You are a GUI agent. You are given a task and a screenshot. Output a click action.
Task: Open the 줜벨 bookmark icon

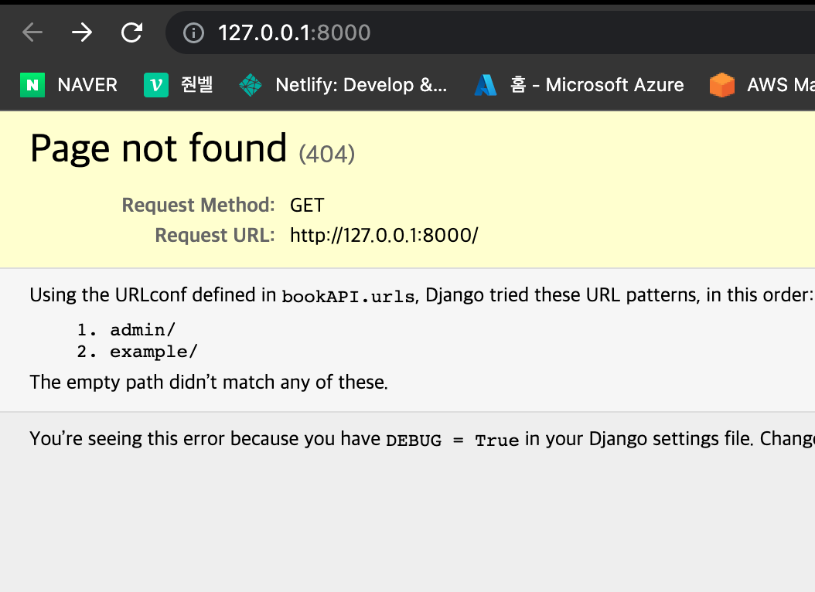pos(155,85)
